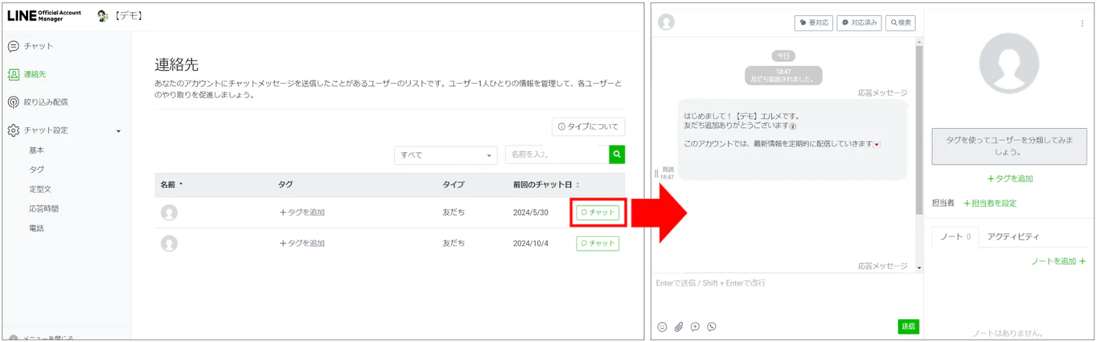This screenshot has height=342, width=1097.
Task: Click the チャット設定 gear icon
Action: [x=13, y=130]
